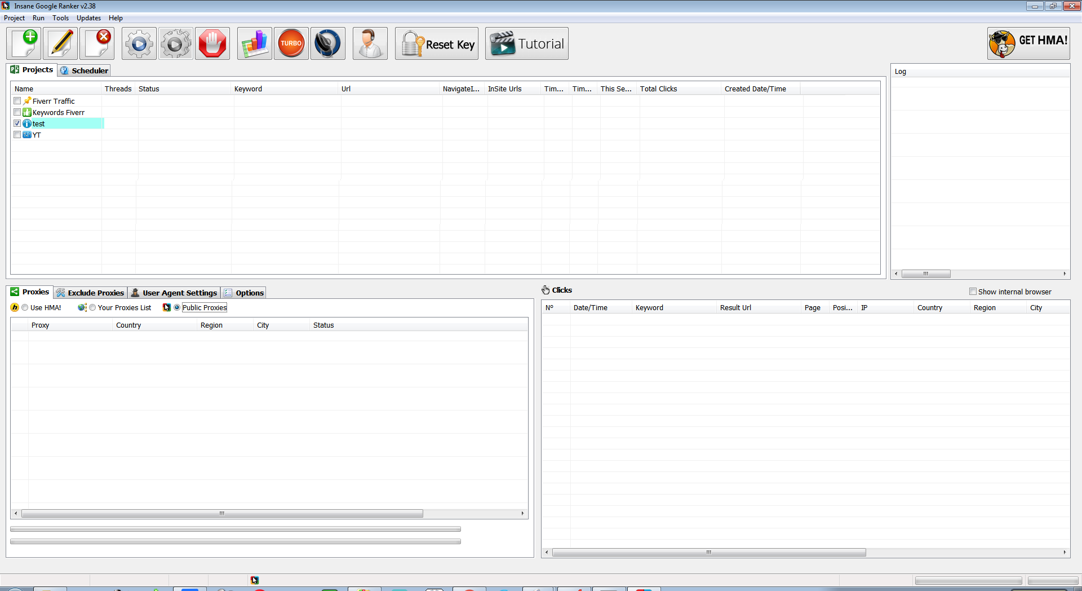Edit the selected project
The image size is (1082, 591).
(x=60, y=43)
